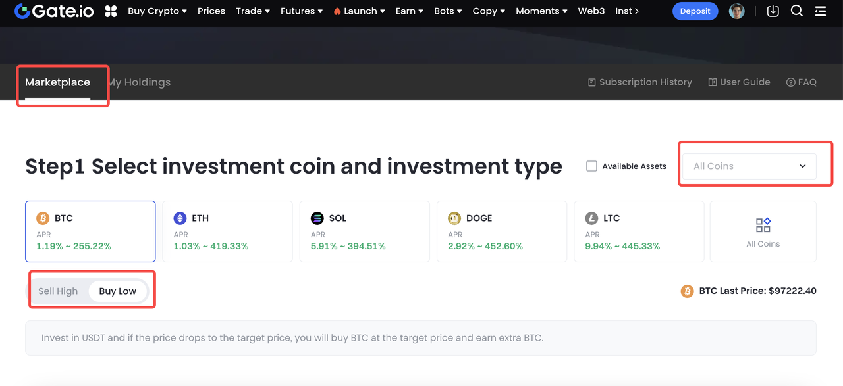
Task: Click the download app icon in header
Action: [x=773, y=11]
